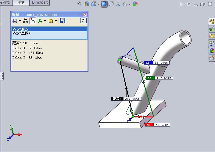This screenshot has height=152, width=215.
Task: Switch to the DimXpert tab
Action: (40, 2)
